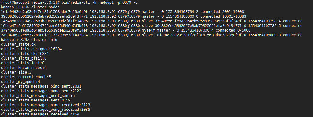Click the cluster_stats_messages_meet_sent:5 line
Viewport: 313px width, 117px height.
[38, 95]
